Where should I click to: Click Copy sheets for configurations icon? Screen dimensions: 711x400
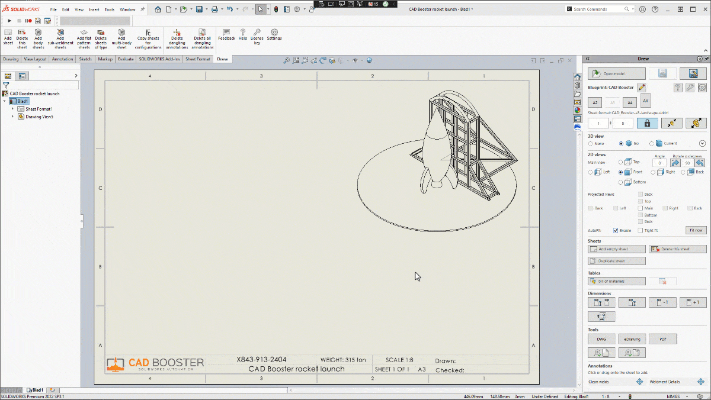tap(148, 32)
